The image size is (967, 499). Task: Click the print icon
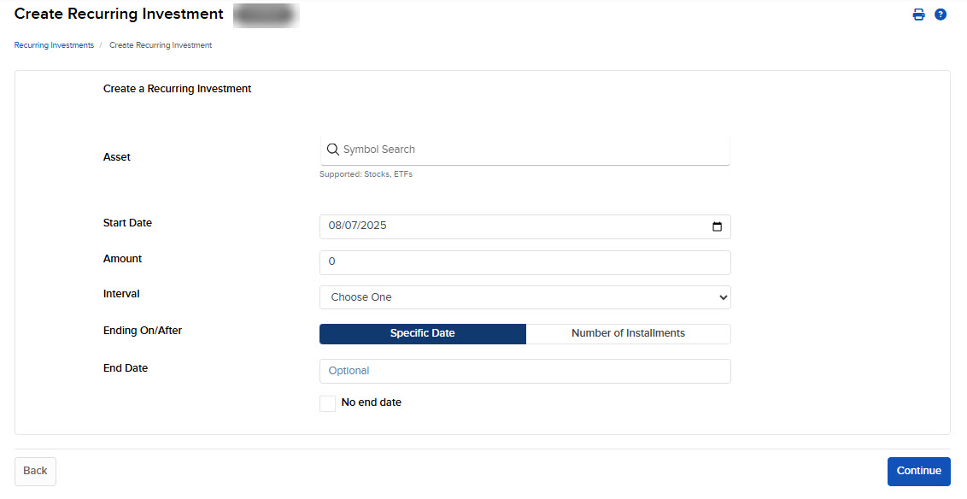(x=918, y=14)
